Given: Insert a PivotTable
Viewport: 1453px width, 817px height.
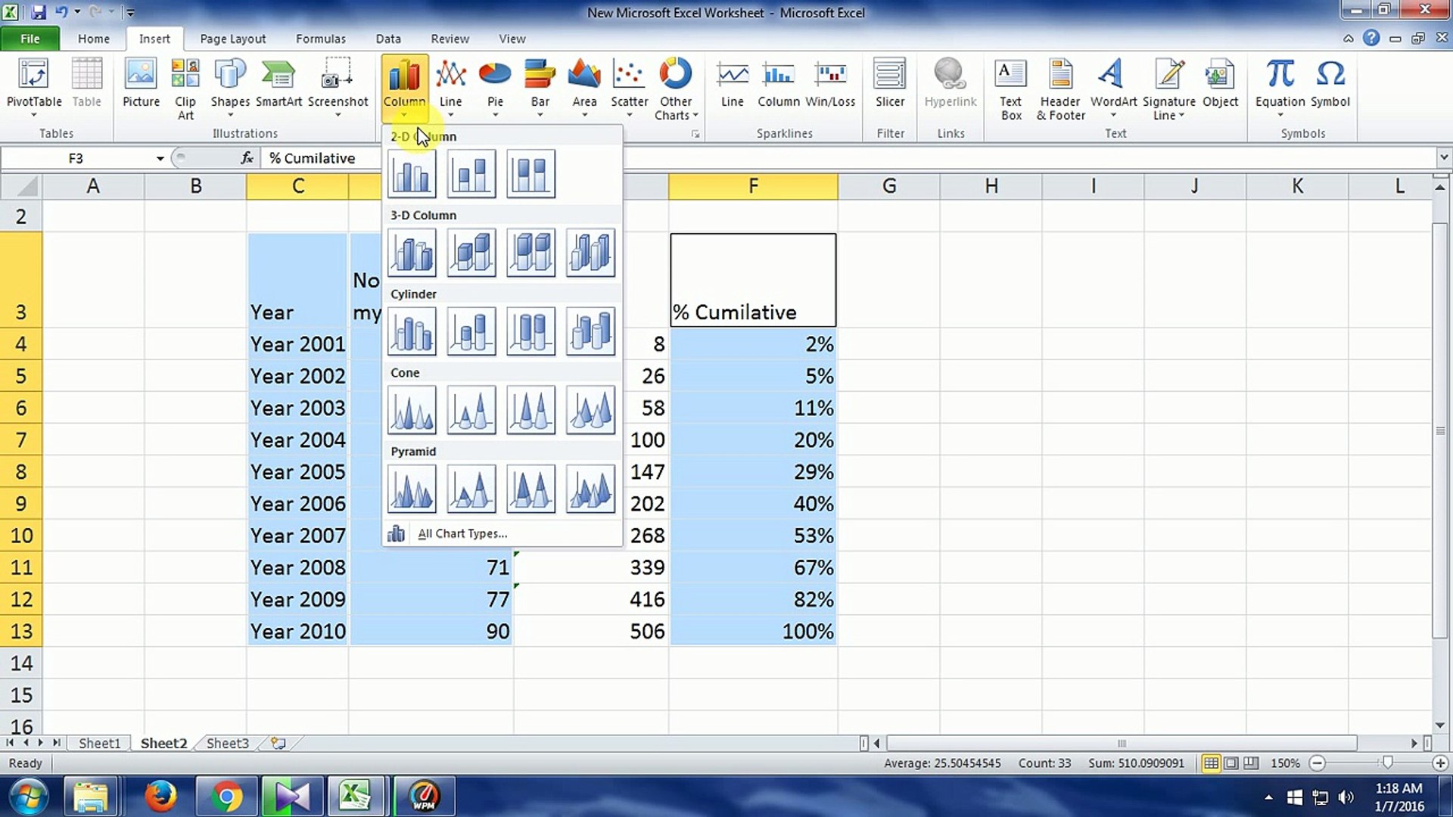Looking at the screenshot, I should tap(33, 83).
